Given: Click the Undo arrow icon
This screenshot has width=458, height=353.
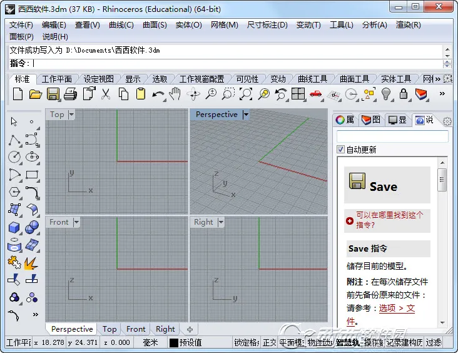Looking at the screenshot, I should tap(158, 95).
